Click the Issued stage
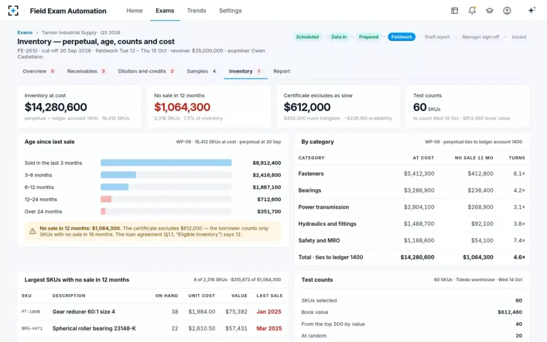Image resolution: width=547 pixels, height=342 pixels. click(x=519, y=37)
